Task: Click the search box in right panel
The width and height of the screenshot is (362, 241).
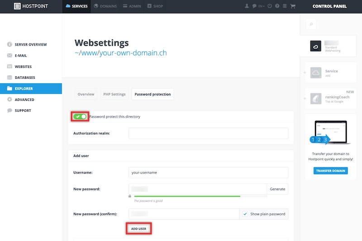Action: [x=311, y=24]
